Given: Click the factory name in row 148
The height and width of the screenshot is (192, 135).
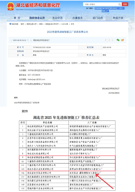Looking at the screenshot, I should (x=85, y=181).
